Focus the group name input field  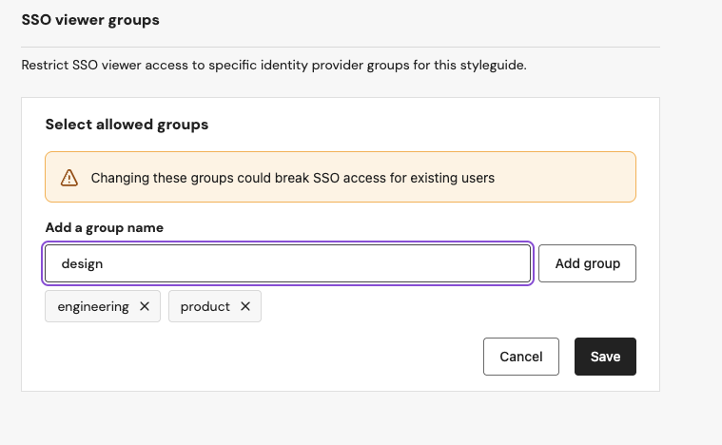[x=288, y=263]
